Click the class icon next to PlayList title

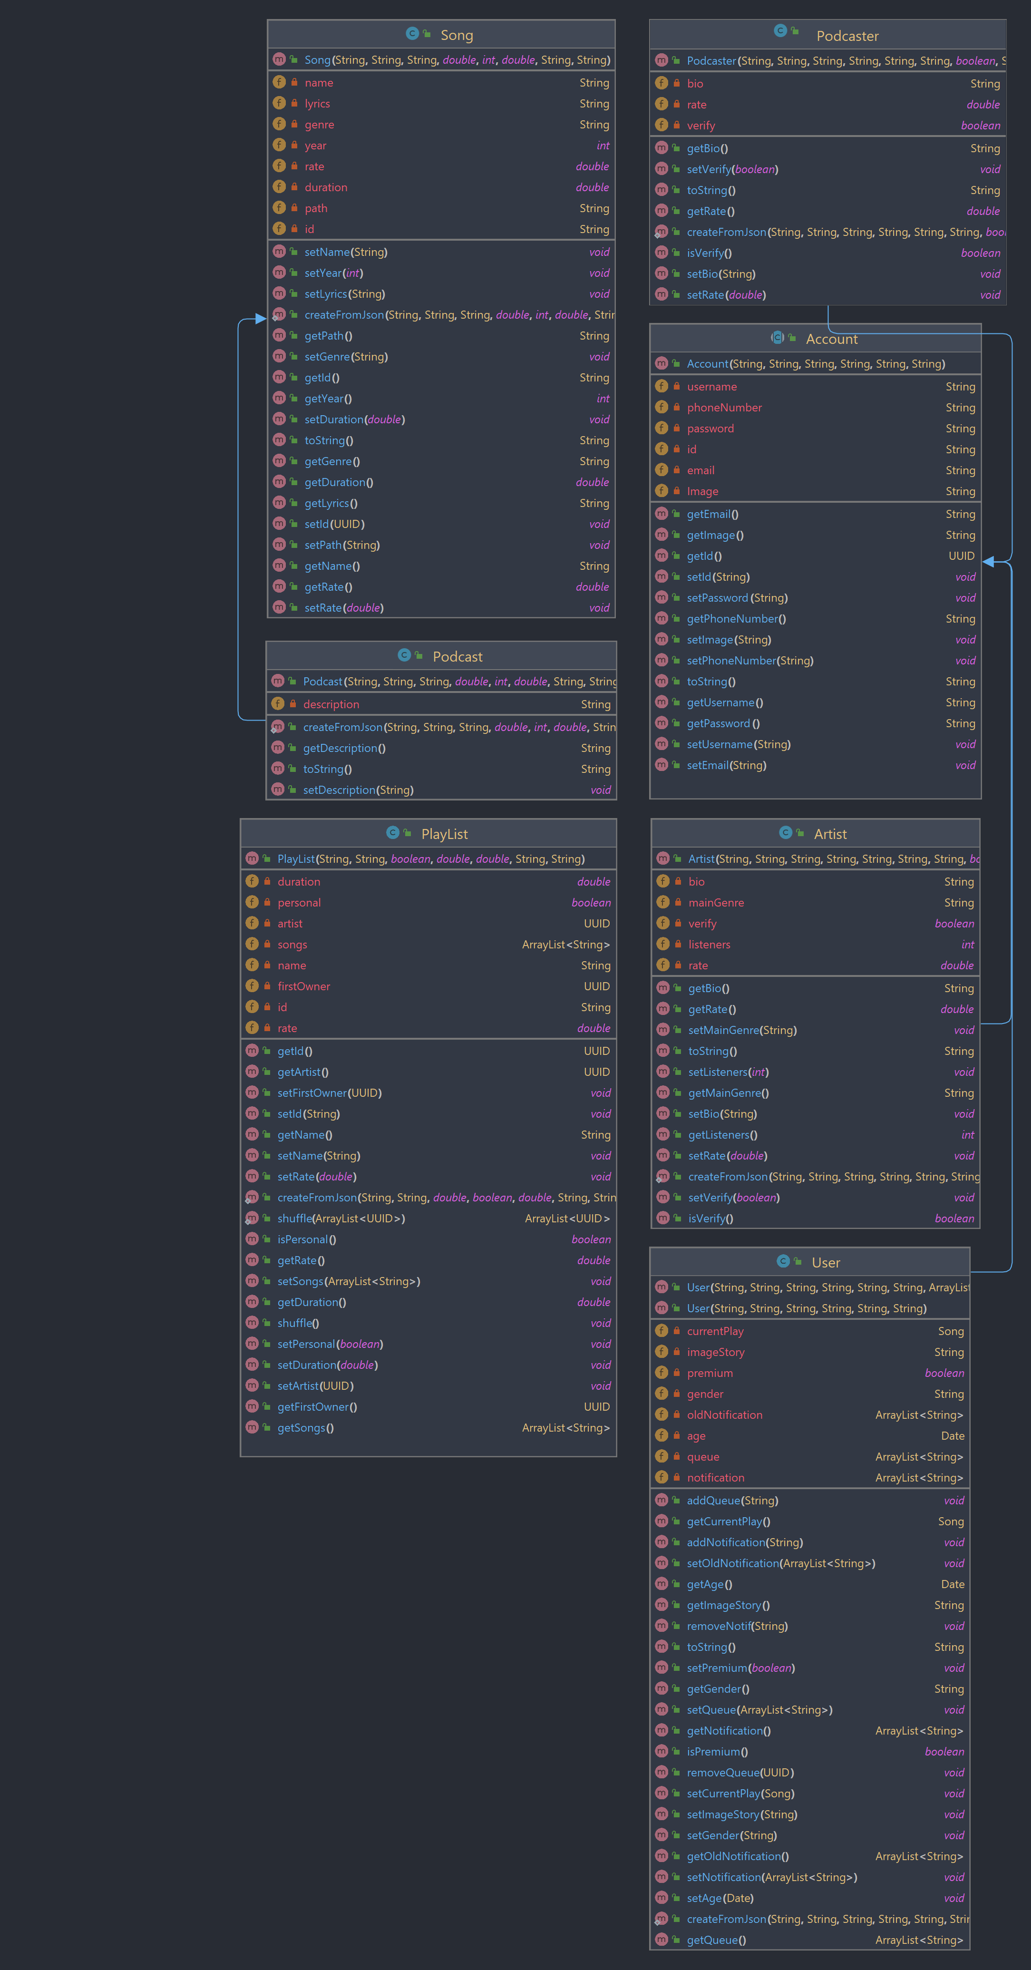click(x=393, y=833)
